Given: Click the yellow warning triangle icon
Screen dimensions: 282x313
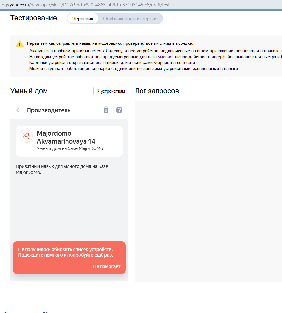Looking at the screenshot, I should [x=20, y=44].
